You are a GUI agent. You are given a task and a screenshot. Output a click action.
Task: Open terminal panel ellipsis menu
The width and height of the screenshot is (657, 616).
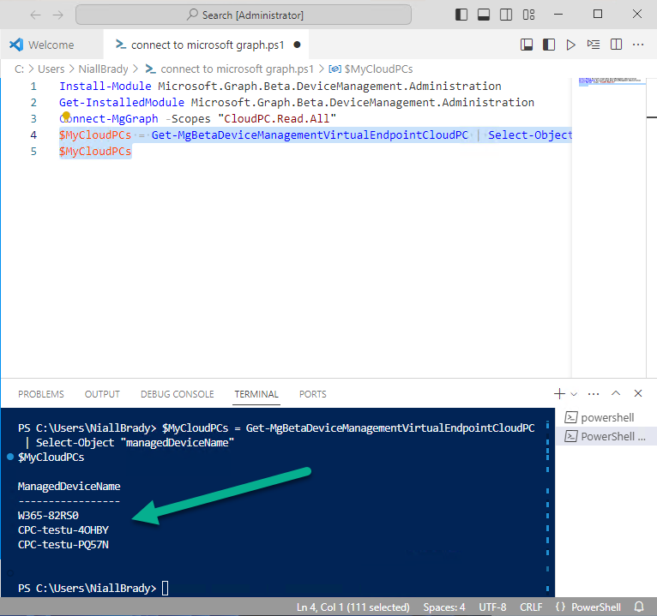tap(594, 394)
